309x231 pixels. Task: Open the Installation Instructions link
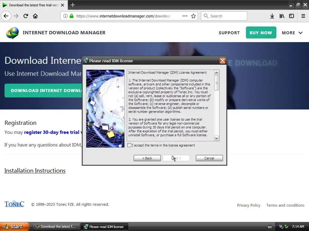[x=35, y=171]
